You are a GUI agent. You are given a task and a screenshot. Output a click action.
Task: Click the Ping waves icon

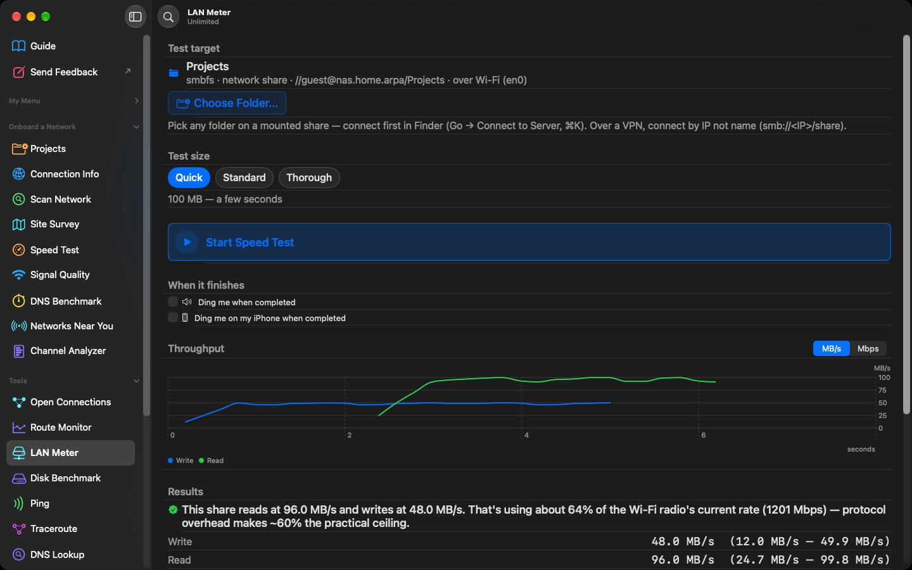(19, 503)
